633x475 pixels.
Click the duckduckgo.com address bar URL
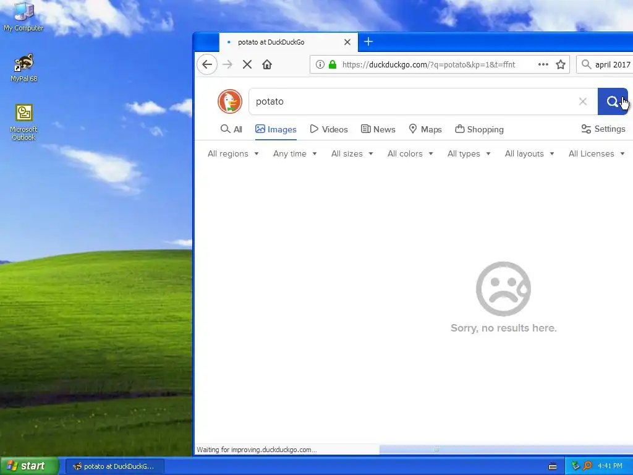pyautogui.click(x=428, y=64)
